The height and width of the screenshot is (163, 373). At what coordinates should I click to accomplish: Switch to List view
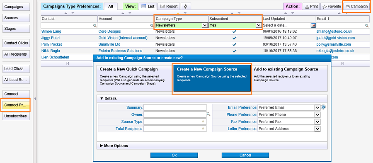click(x=148, y=6)
